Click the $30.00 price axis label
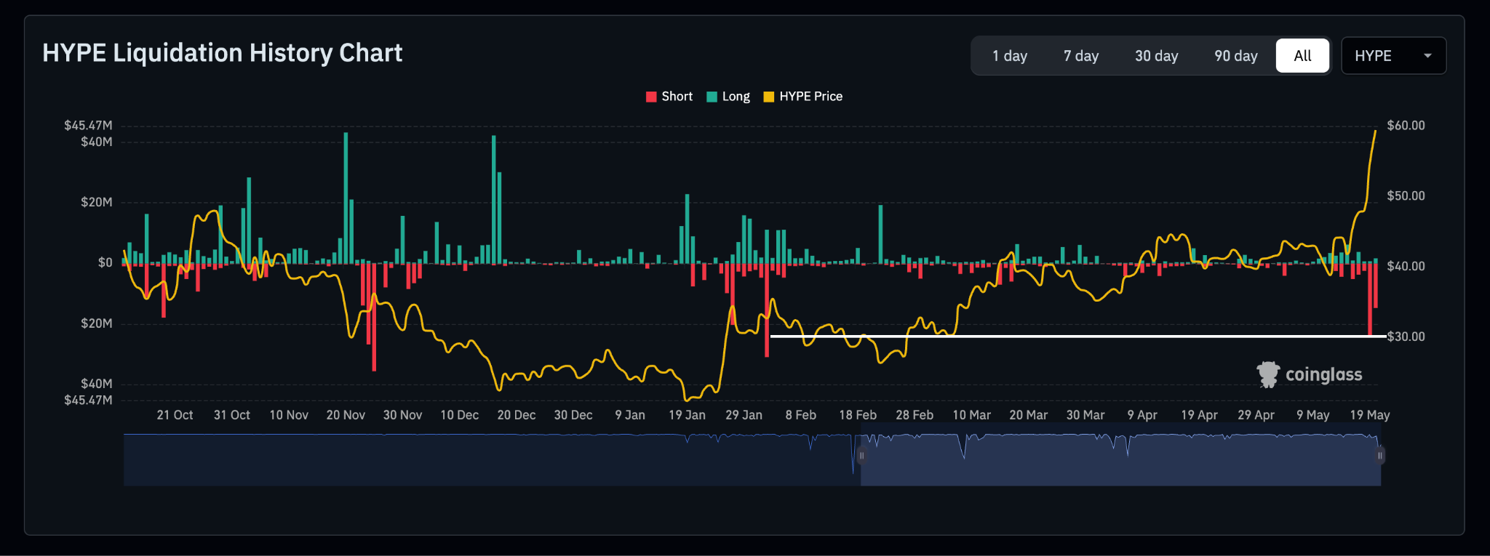1490x556 pixels. point(1406,337)
